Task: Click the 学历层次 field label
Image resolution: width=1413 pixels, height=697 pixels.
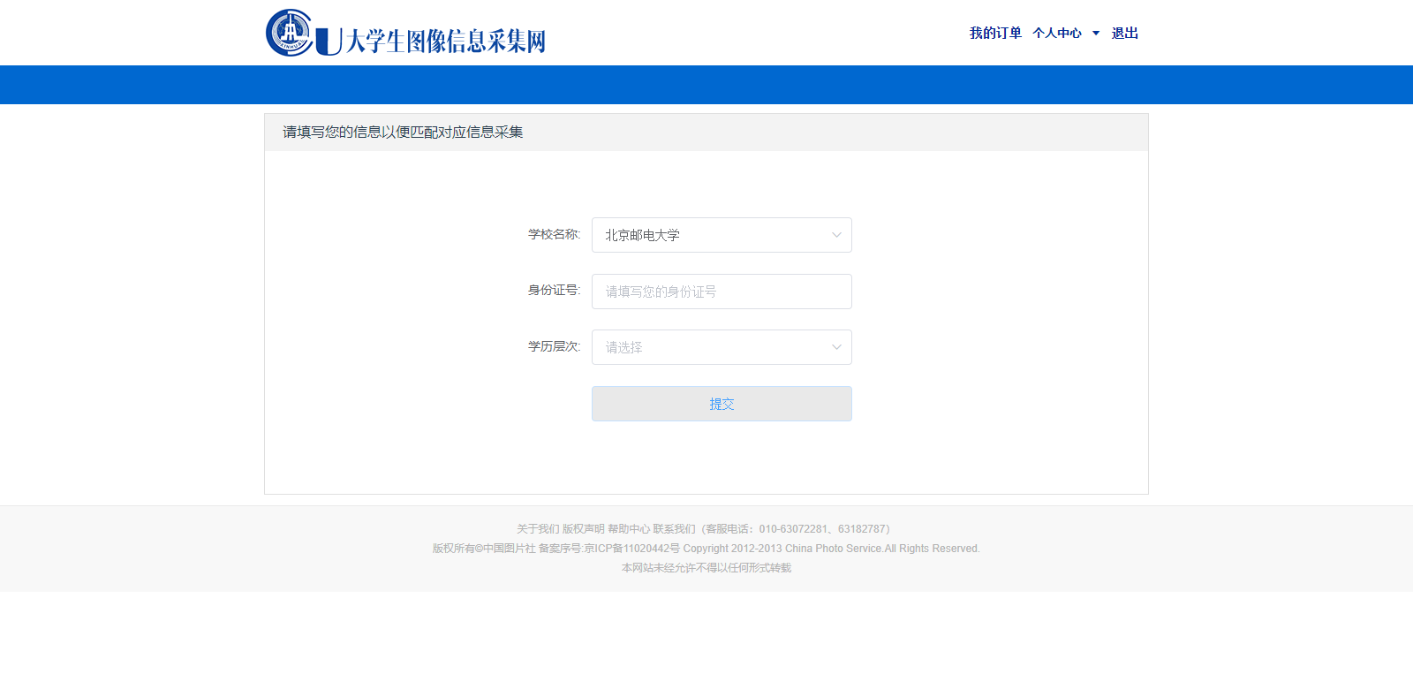Action: coord(554,346)
